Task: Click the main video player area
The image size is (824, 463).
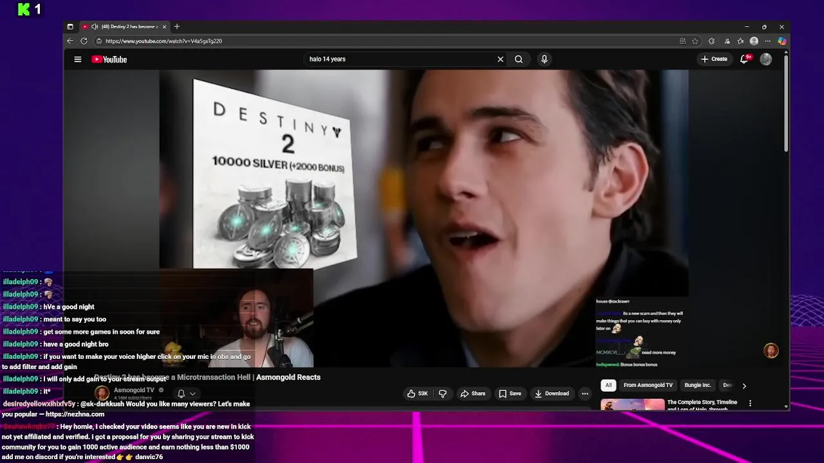Action: click(424, 219)
